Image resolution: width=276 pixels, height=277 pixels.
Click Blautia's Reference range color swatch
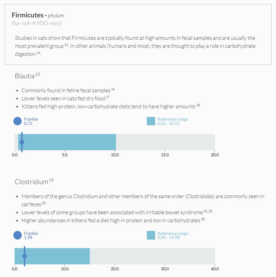pos(151,121)
